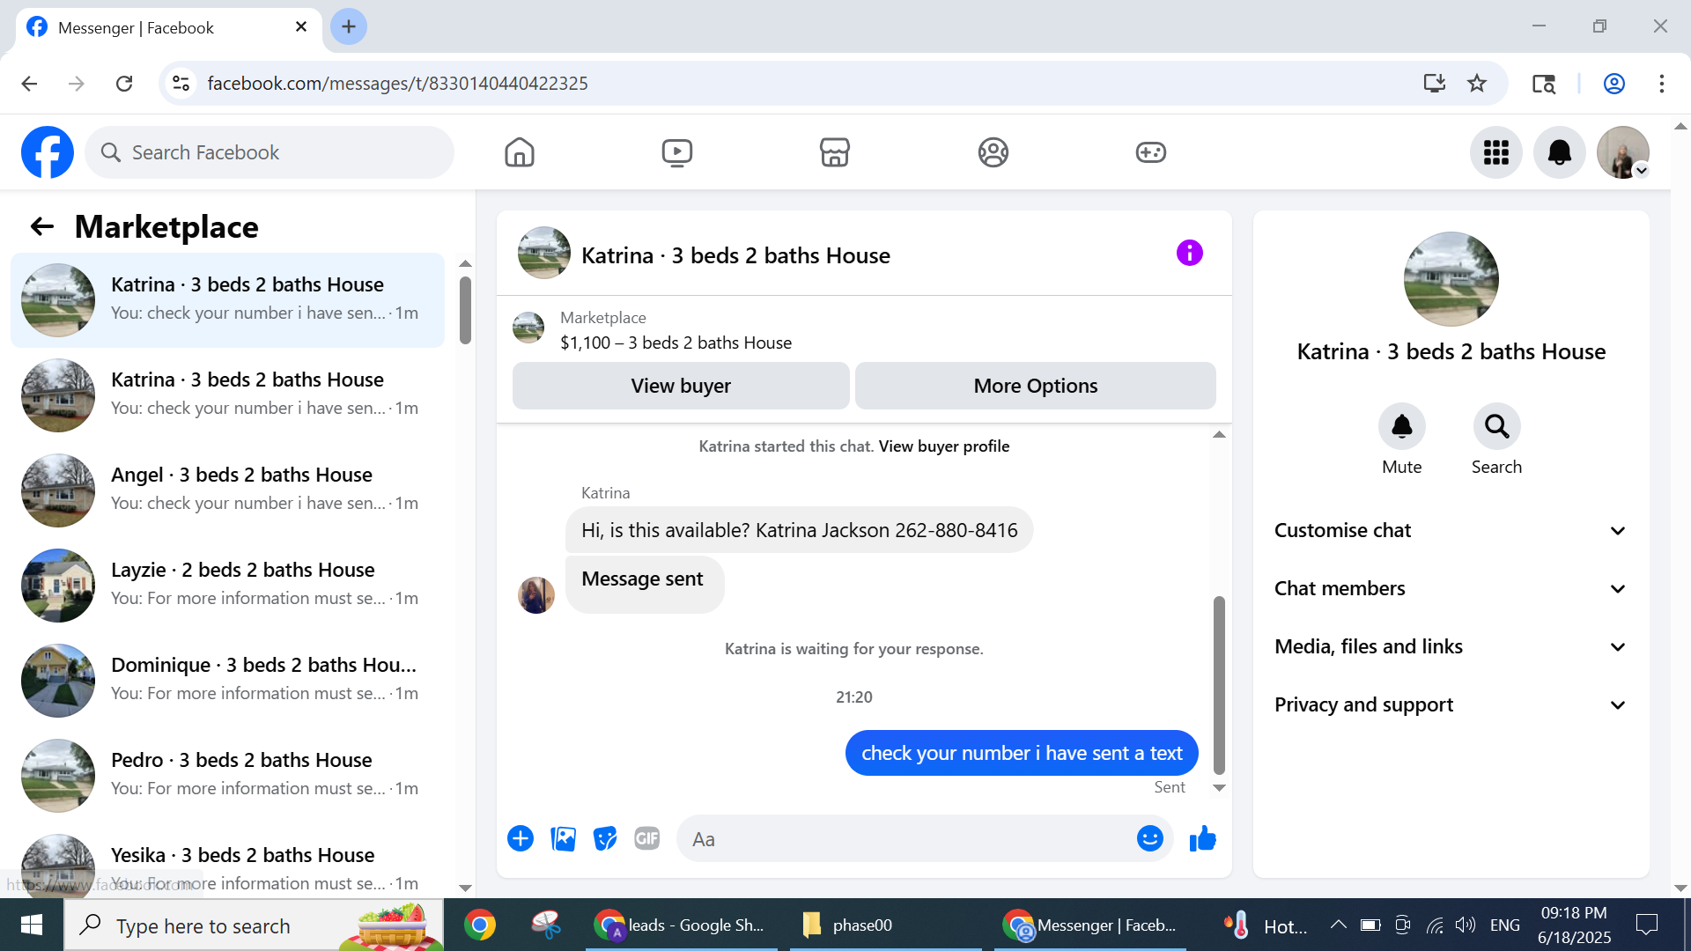Screen dimensions: 1691x951
Task: Click the browser address bar URL
Action: point(397,84)
